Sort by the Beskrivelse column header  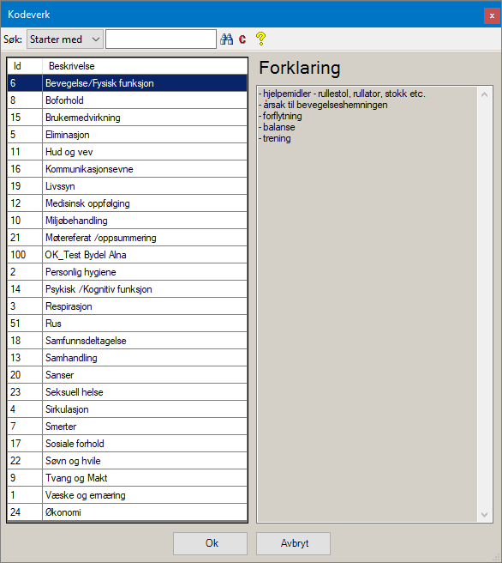coord(145,66)
